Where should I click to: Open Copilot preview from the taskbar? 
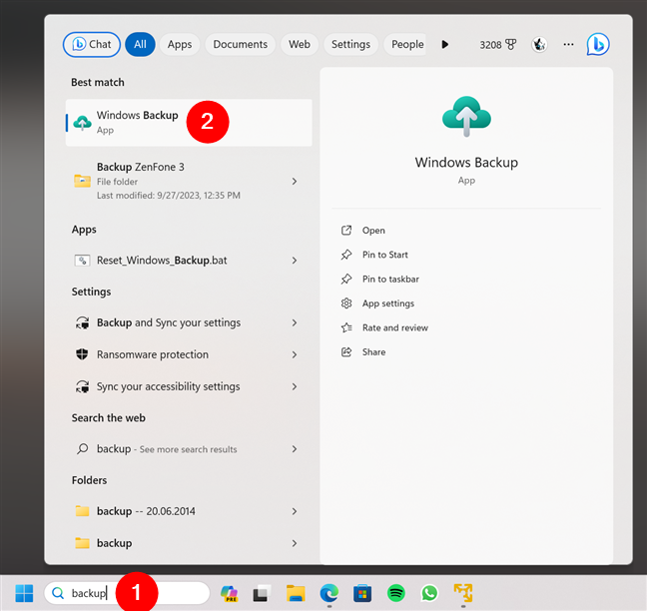pos(229,593)
